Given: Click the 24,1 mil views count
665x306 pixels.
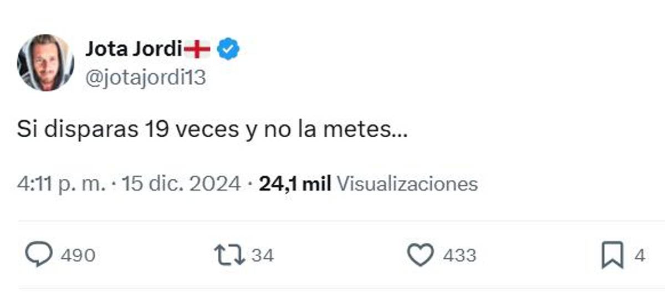Looking at the screenshot, I should point(295,184).
